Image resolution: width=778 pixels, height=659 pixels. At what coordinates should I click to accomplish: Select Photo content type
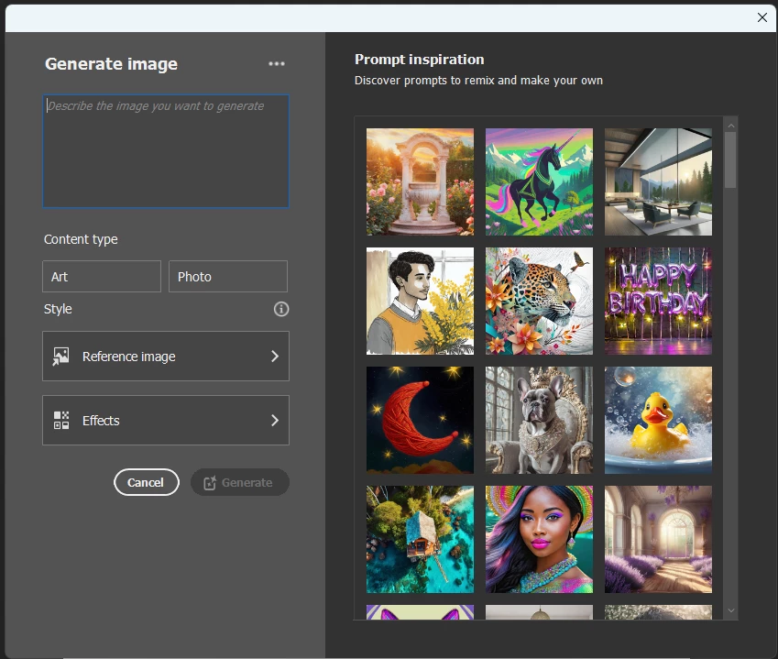point(228,277)
